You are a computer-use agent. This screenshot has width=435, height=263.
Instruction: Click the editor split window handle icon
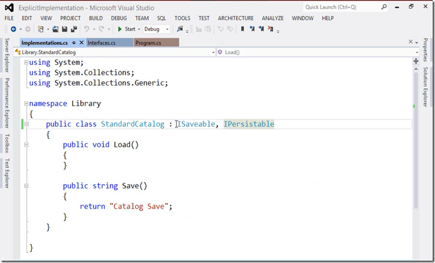(x=416, y=61)
